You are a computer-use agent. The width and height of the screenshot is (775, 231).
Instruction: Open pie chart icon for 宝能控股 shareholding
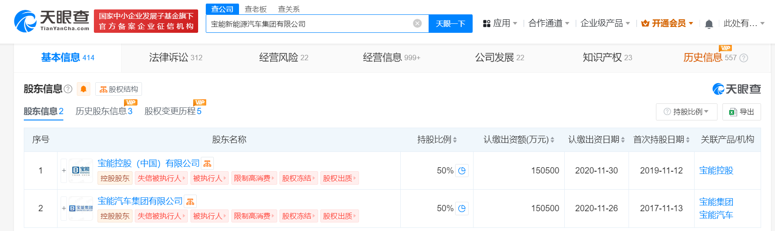[462, 171]
